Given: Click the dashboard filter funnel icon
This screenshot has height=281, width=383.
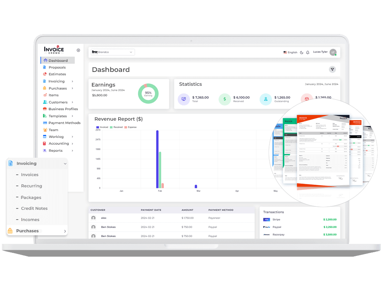Looking at the screenshot, I should (x=332, y=69).
